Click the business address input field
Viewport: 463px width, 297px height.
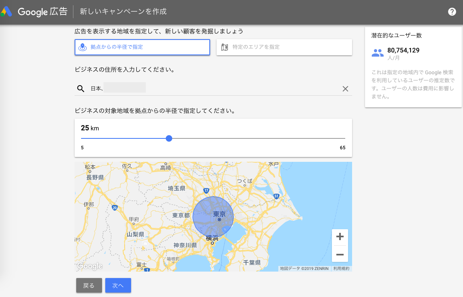point(213,88)
